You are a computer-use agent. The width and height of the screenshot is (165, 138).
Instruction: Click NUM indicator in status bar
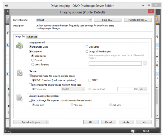[x=146, y=131]
